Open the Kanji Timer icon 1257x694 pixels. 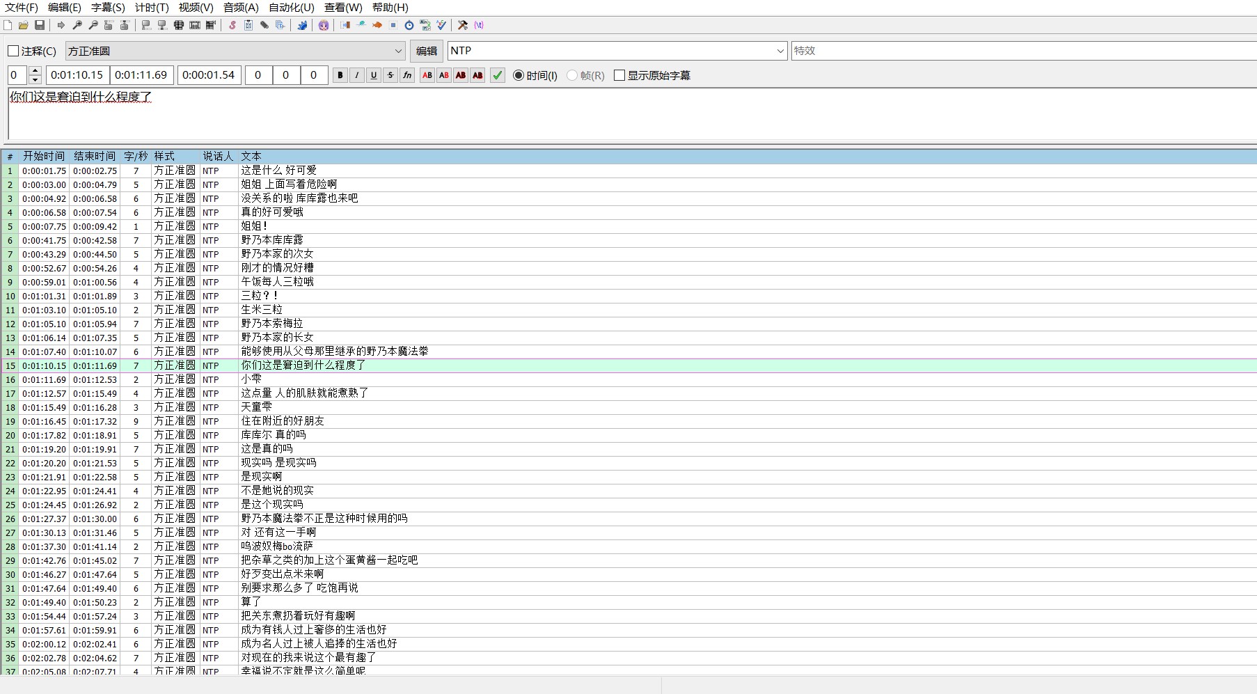[x=425, y=25]
